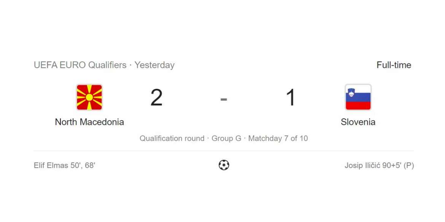Open the Group G label
445x222 pixels.
(x=226, y=138)
